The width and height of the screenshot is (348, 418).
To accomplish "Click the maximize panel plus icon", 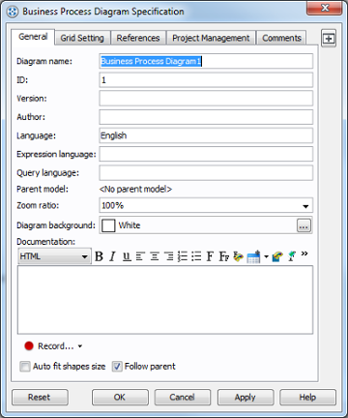I will pyautogui.click(x=329, y=39).
